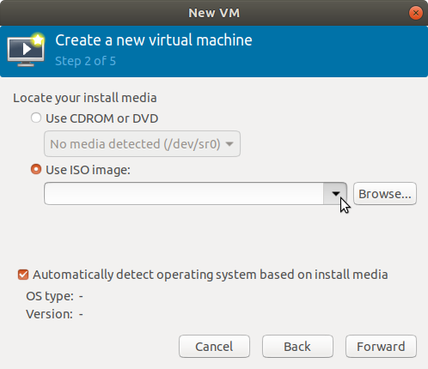Close the New VM dialog window
Image resolution: width=428 pixels, height=369 pixels.
click(416, 13)
